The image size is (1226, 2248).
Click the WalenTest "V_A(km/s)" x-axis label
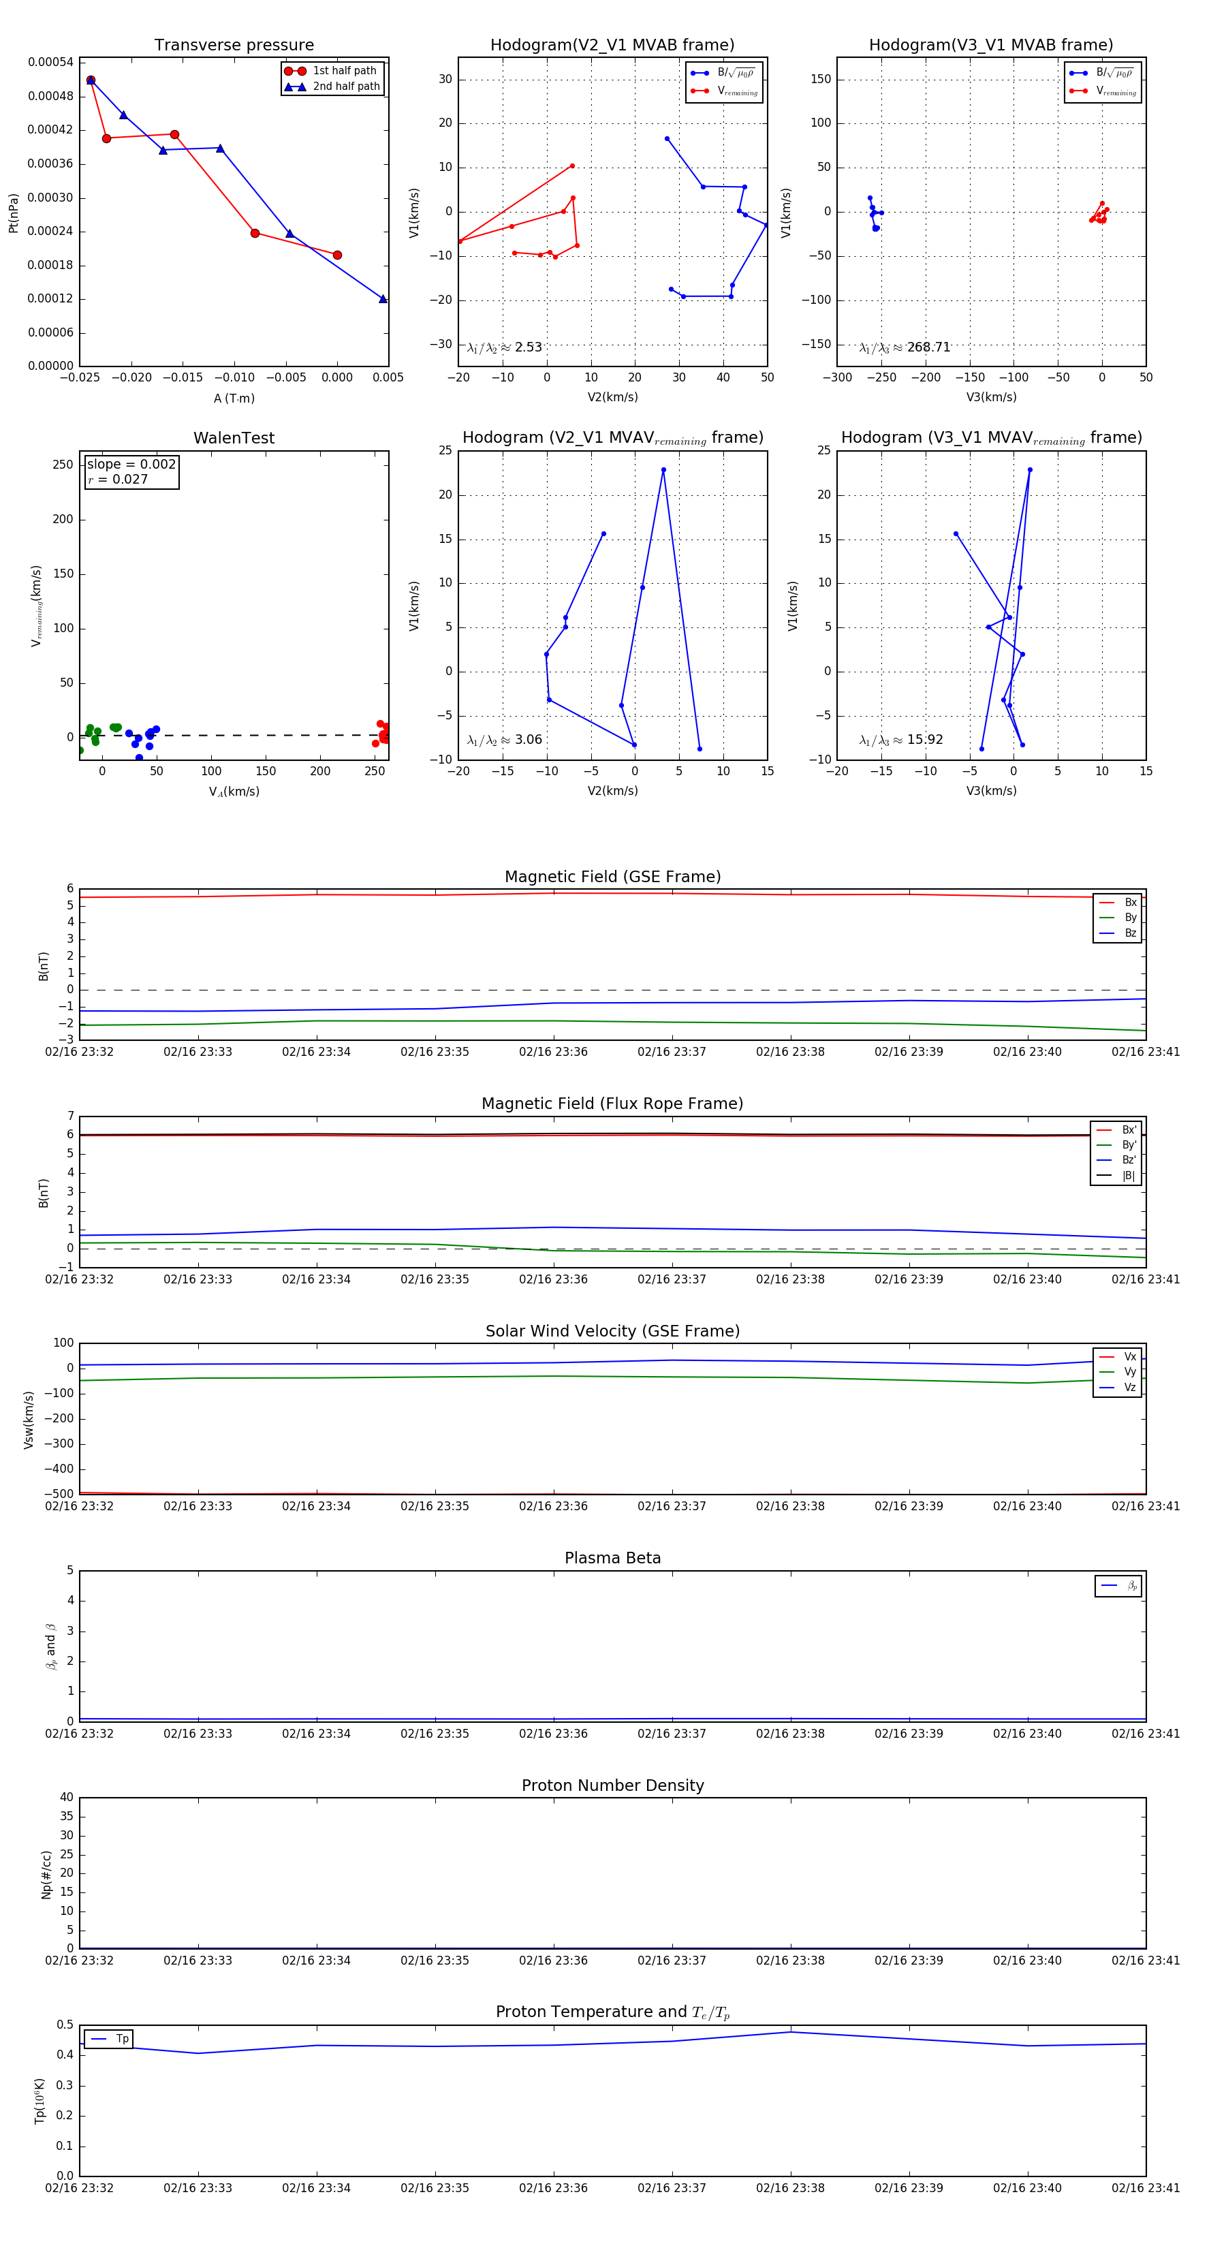234,792
